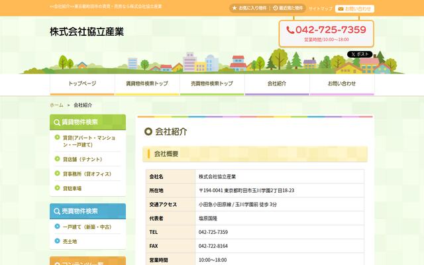Open the 賃貸物件検索トップ navigation tab
Image resolution: width=424 pixels, height=265 pixels.
[x=147, y=84]
